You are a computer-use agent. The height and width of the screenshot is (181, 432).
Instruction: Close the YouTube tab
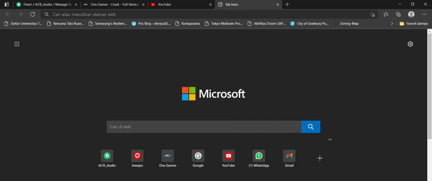click(x=211, y=5)
